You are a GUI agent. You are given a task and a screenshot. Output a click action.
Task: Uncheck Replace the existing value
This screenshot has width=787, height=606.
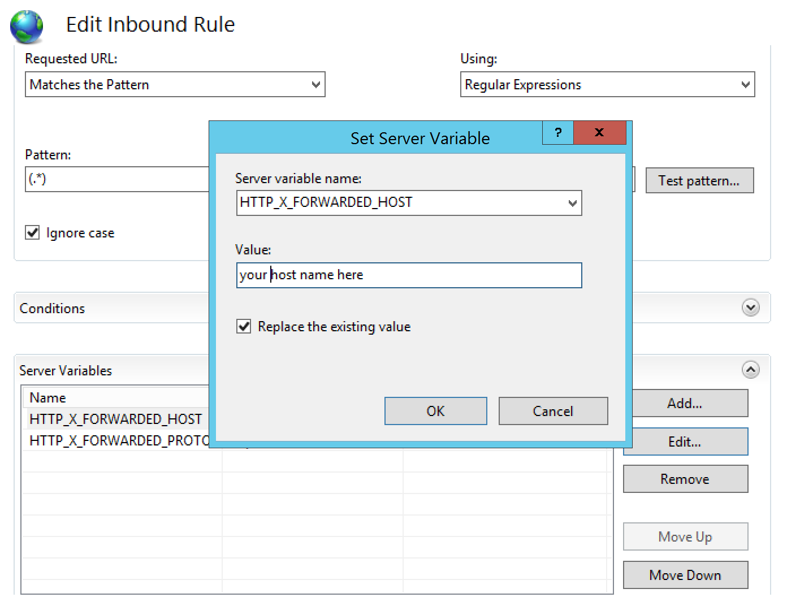(x=244, y=326)
